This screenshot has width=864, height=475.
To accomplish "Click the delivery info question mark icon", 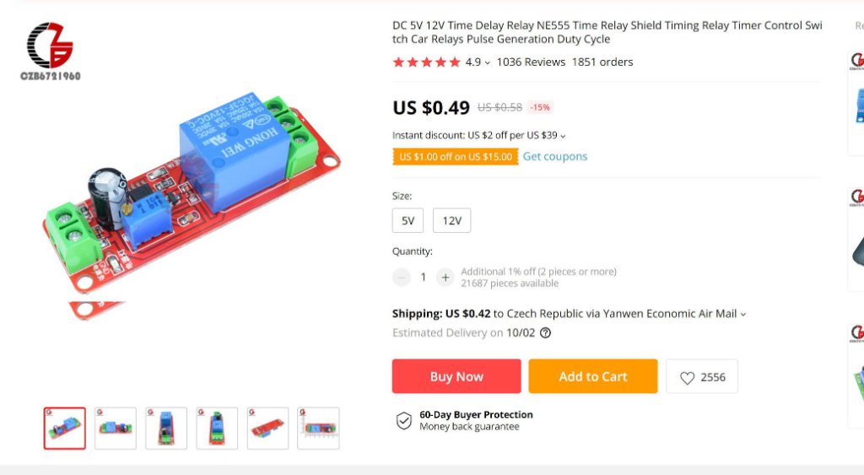I will click(x=545, y=333).
